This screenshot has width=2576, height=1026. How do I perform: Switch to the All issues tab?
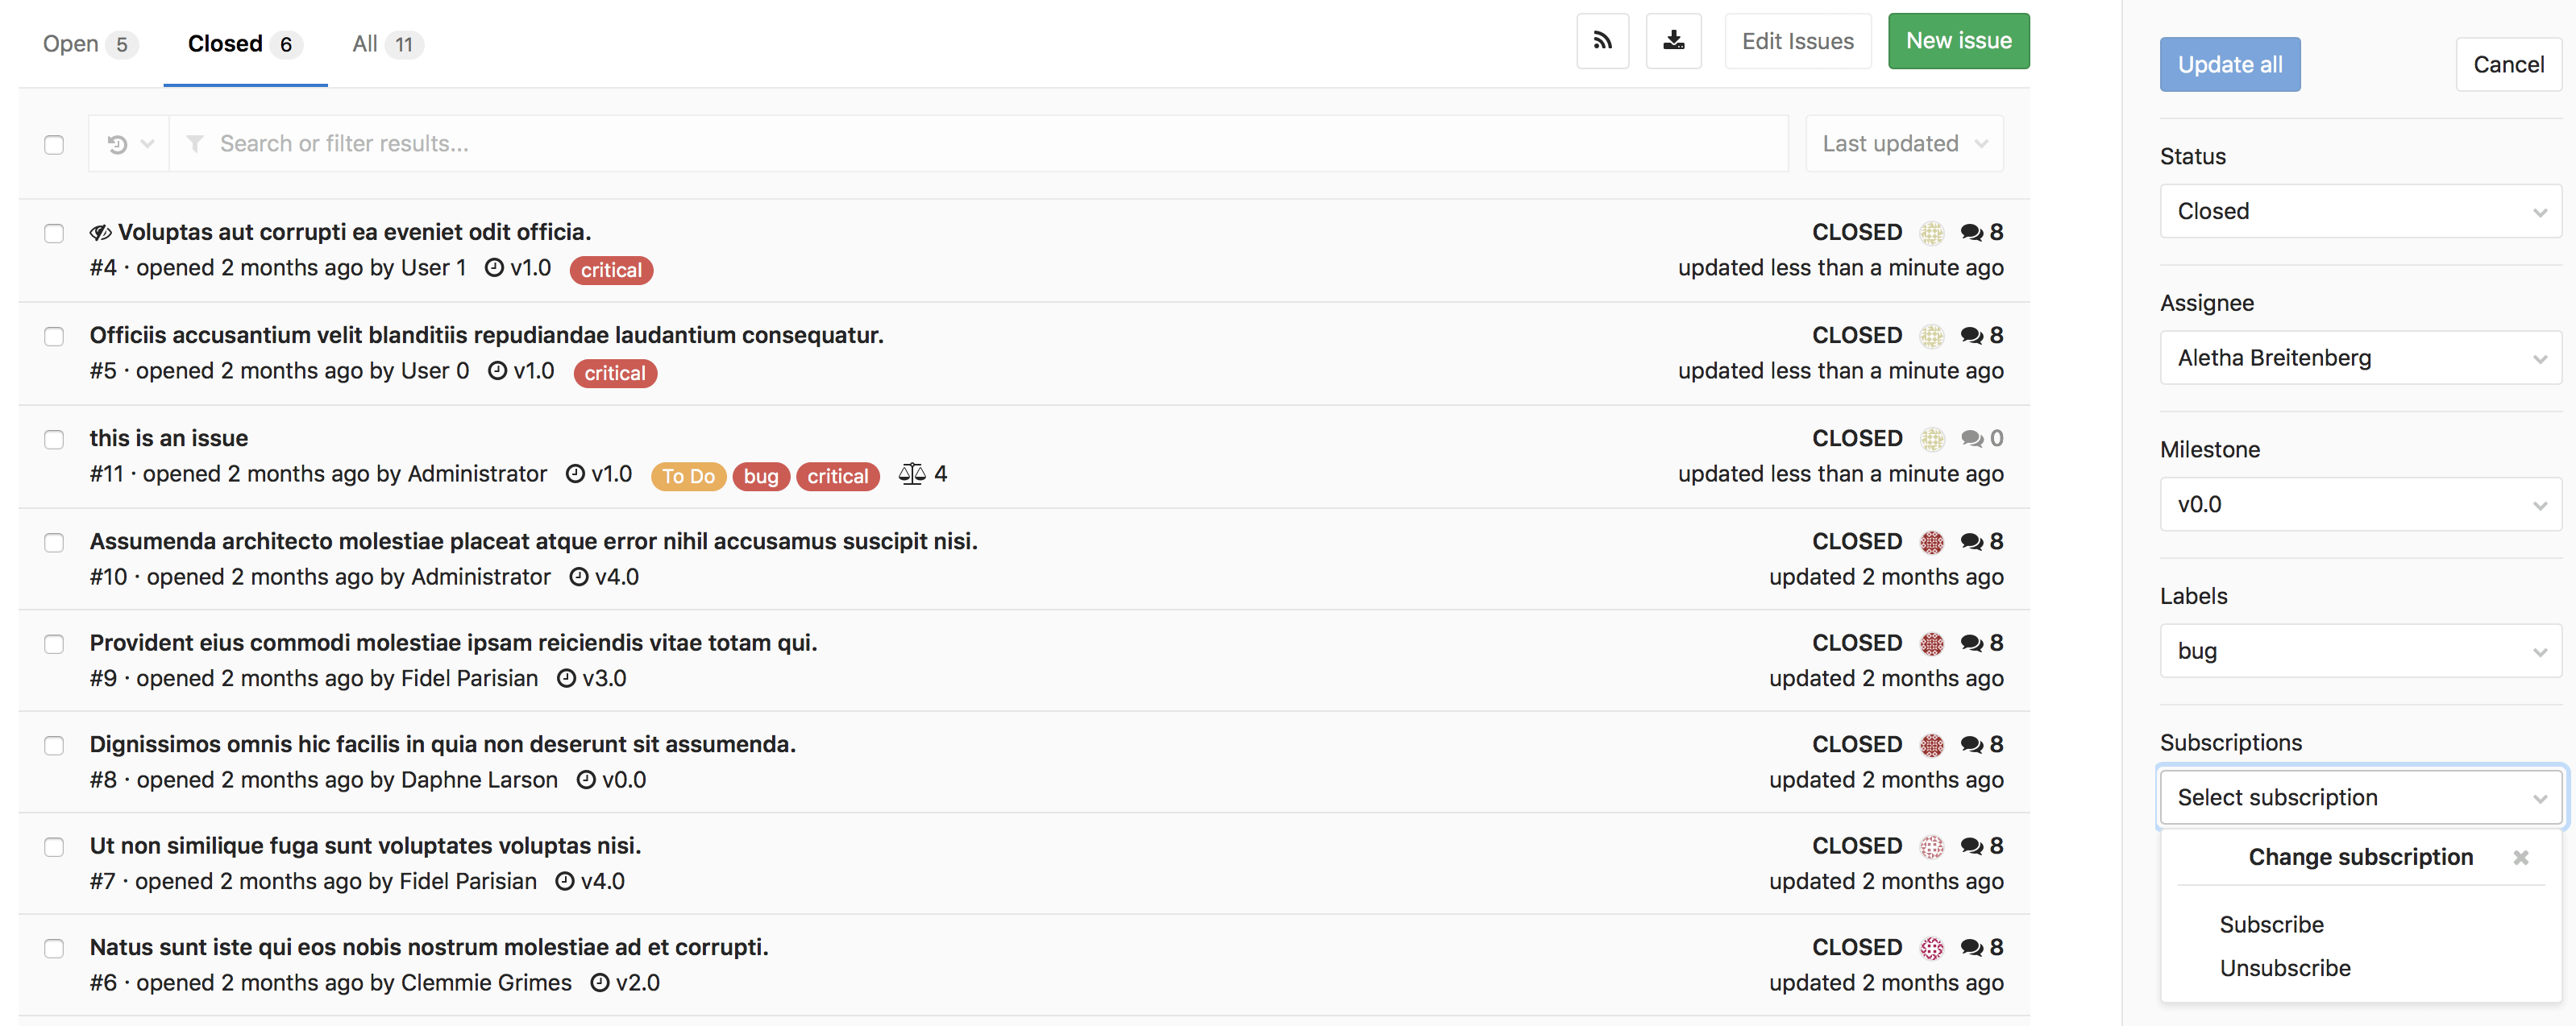[x=385, y=44]
